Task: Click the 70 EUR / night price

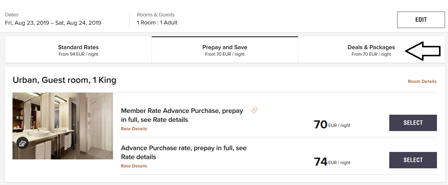Action: pyautogui.click(x=332, y=125)
